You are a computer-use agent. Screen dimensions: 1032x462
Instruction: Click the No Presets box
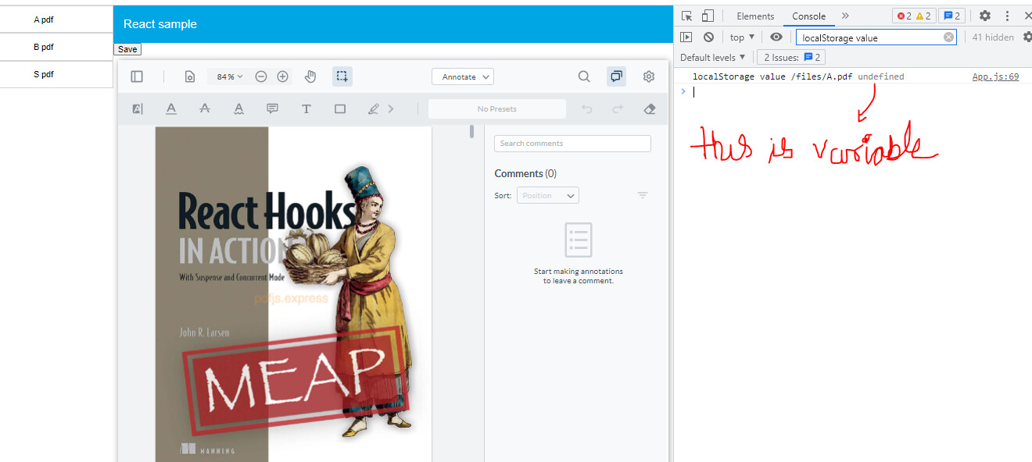[497, 109]
